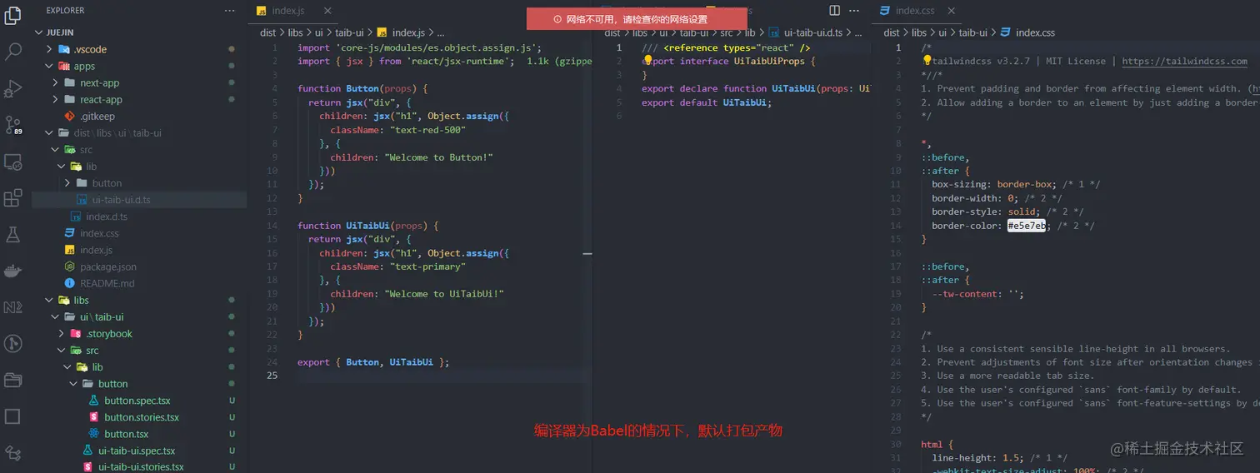Click 'export default UiTaibUi;' line
Viewport: 1260px width, 473px height.
coord(707,102)
